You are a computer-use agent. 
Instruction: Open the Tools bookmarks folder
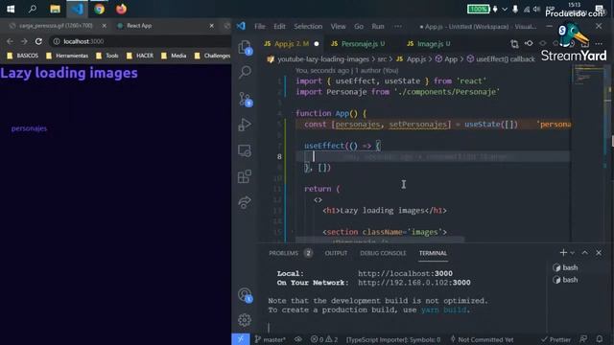107,56
